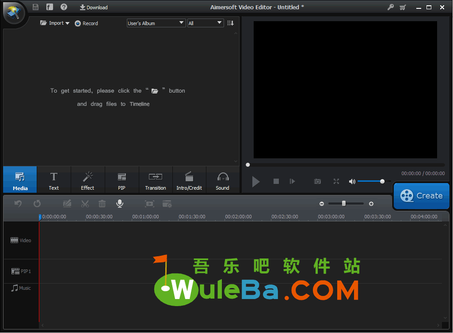Click the 00:01:00:00 mark on ruler
The height and width of the screenshot is (333, 453).
145,217
